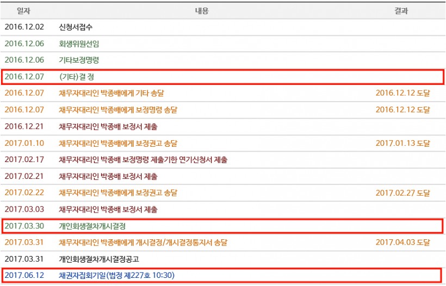The width and height of the screenshot is (446, 286).
Task: Click the 결과 column header
Action: pos(401,11)
